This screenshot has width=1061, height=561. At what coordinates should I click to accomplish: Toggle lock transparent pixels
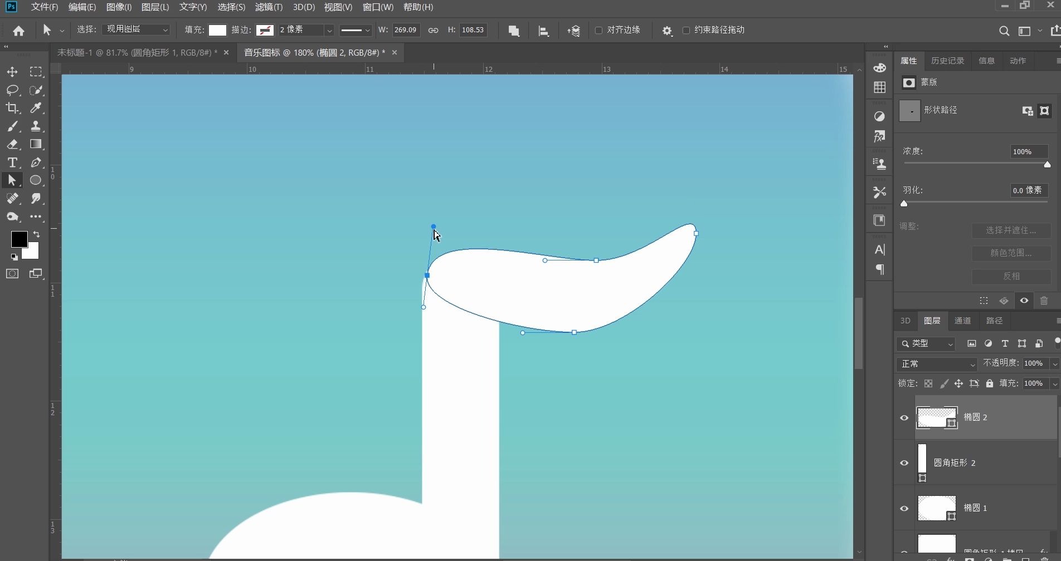[x=928, y=383]
